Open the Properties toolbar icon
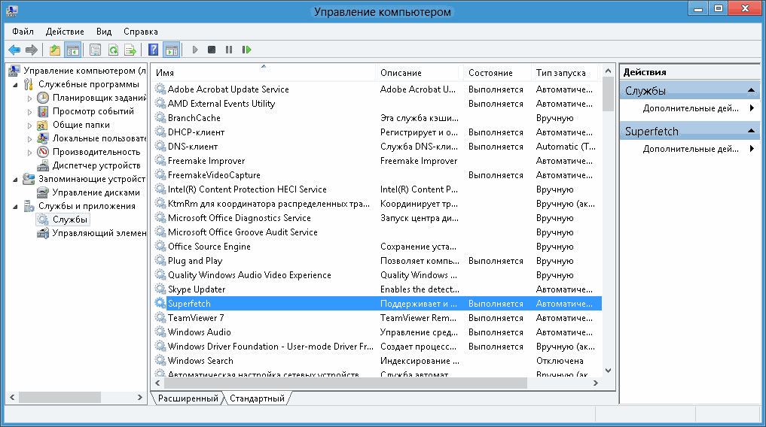 tap(95, 50)
